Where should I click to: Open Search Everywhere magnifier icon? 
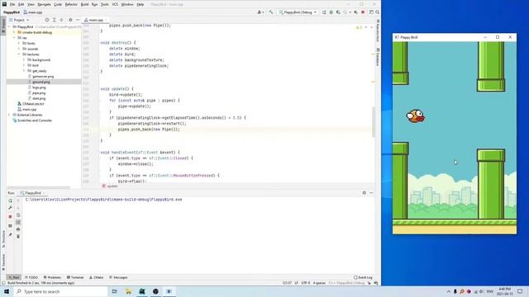click(x=377, y=12)
